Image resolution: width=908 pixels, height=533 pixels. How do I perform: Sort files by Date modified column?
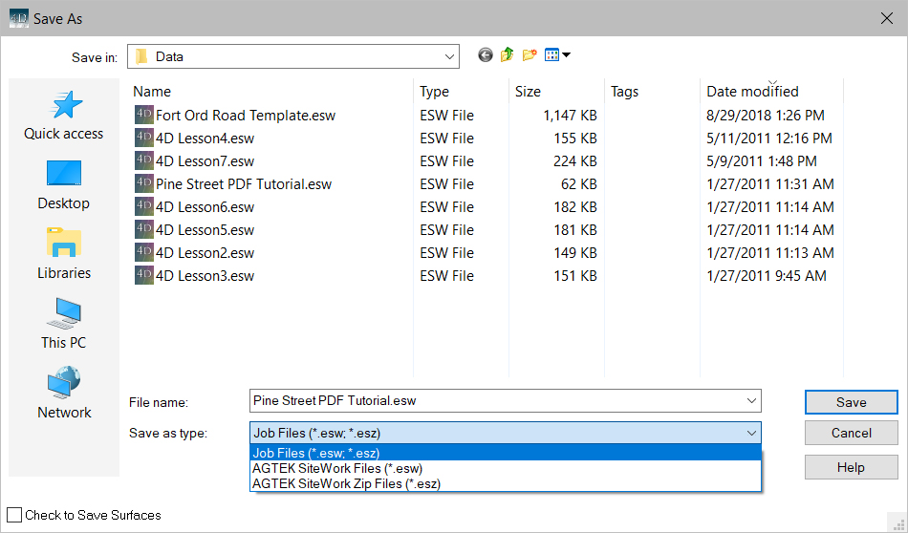(752, 92)
